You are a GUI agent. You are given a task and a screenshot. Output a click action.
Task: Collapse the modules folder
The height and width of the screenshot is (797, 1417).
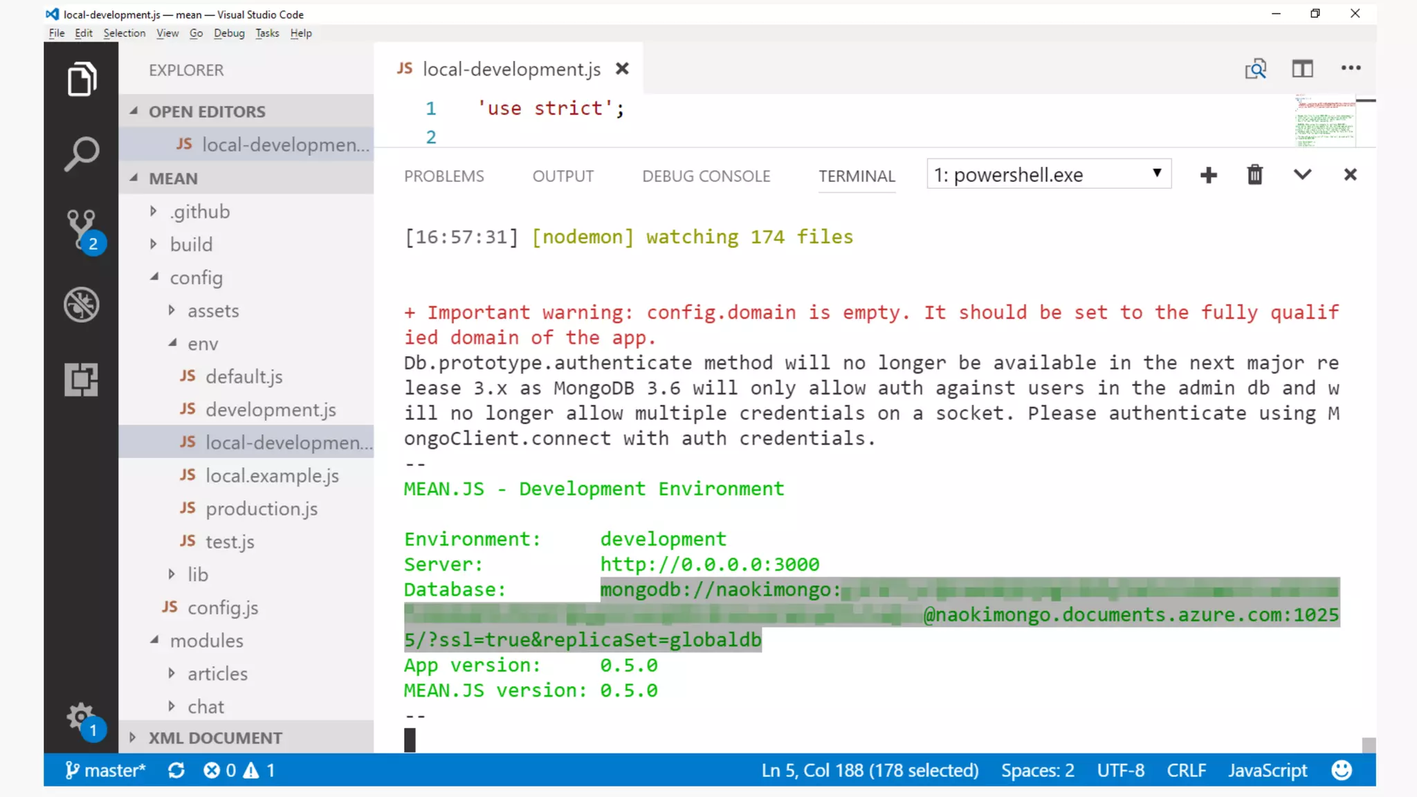(x=205, y=641)
